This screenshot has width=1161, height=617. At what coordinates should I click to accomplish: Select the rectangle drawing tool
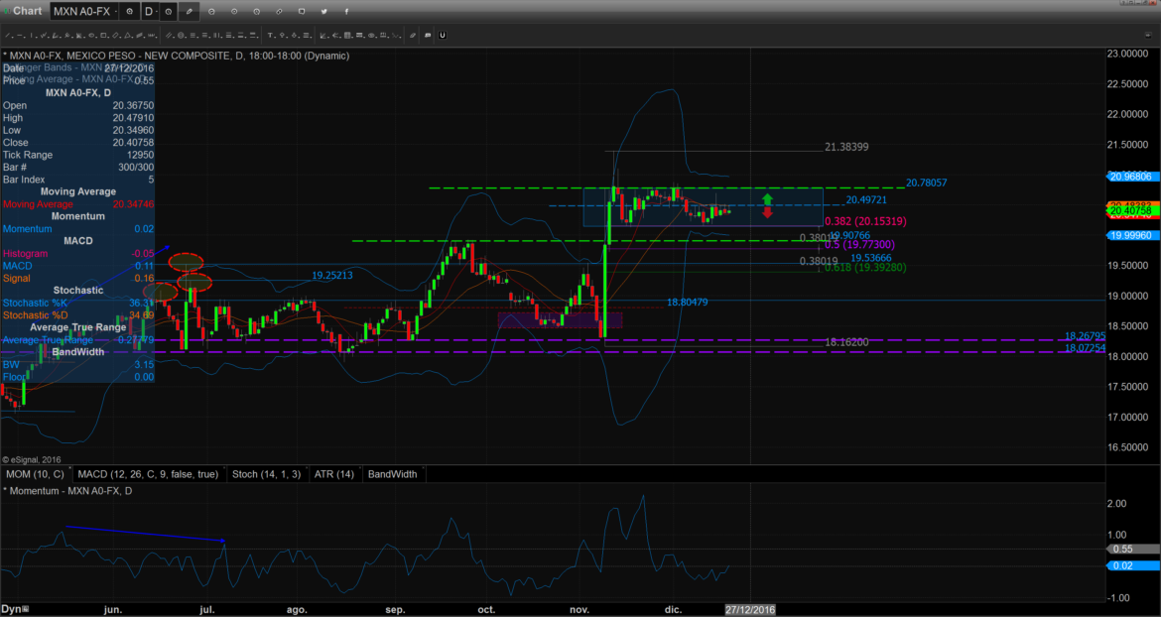103,35
